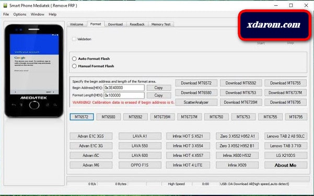Select the MT6755 chipset button
314x196 pixels.
[270, 117]
